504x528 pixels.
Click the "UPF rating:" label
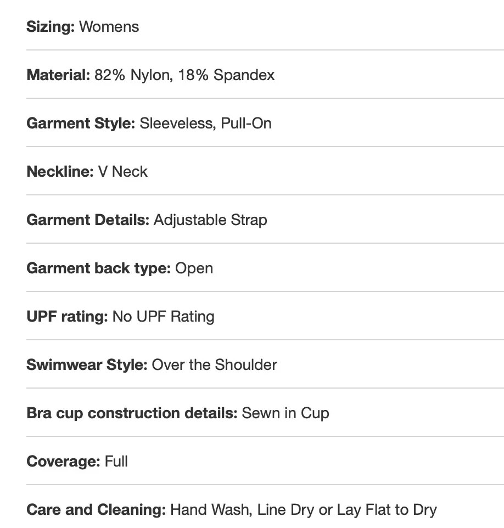67,317
